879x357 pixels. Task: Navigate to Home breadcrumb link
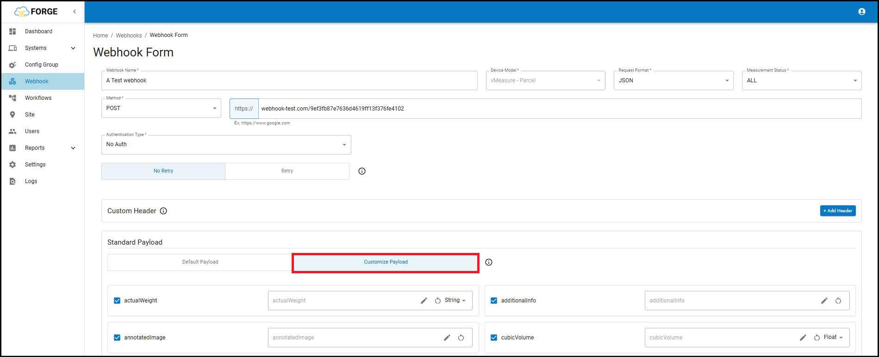[x=100, y=36]
